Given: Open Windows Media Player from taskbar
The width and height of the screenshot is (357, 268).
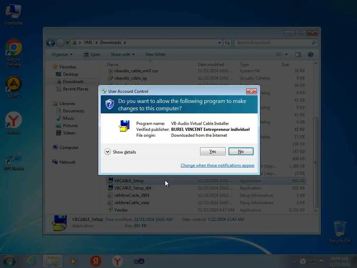Looking at the screenshot, I should click(74, 261).
